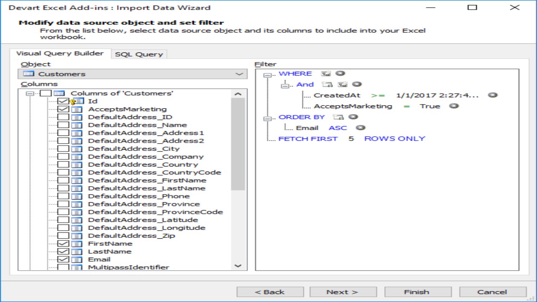Image resolution: width=537 pixels, height=302 pixels.
Task: Change the >= operator for CreatedAt
Action: click(x=378, y=95)
